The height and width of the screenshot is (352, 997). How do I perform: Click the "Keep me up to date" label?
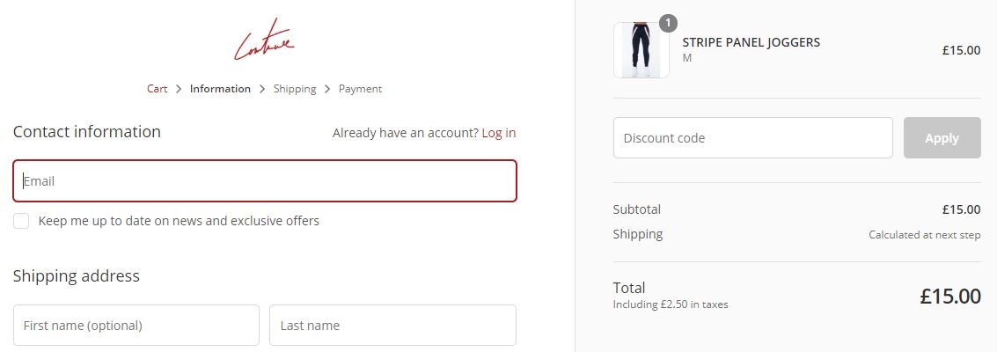(x=179, y=221)
